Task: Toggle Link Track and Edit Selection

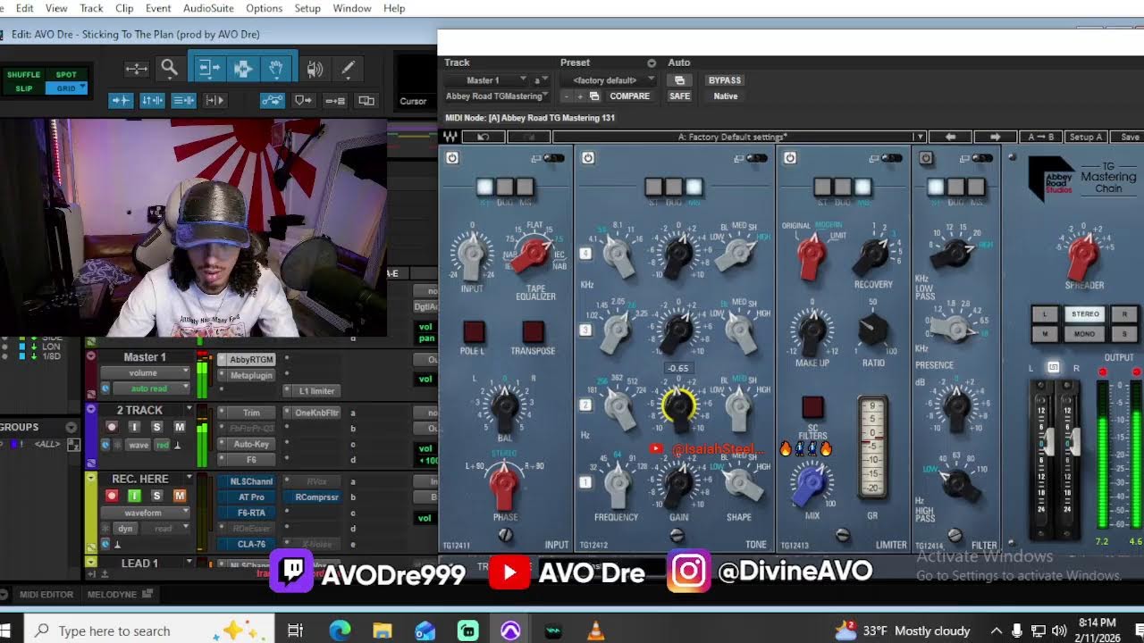Action: tap(183, 101)
